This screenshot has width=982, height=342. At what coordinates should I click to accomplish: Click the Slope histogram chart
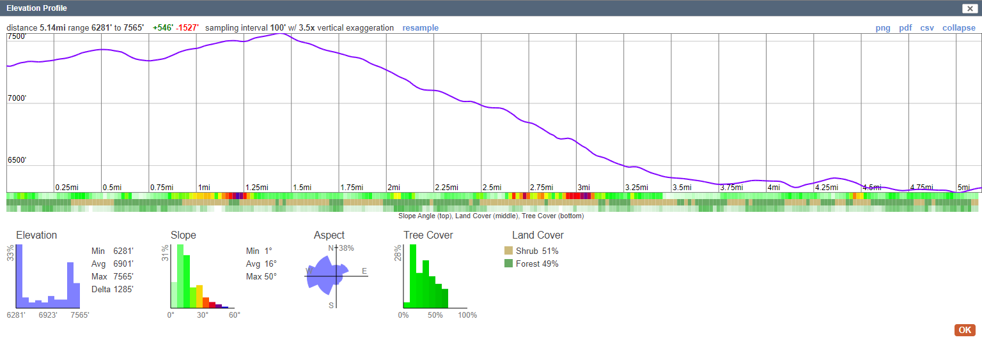coord(202,276)
